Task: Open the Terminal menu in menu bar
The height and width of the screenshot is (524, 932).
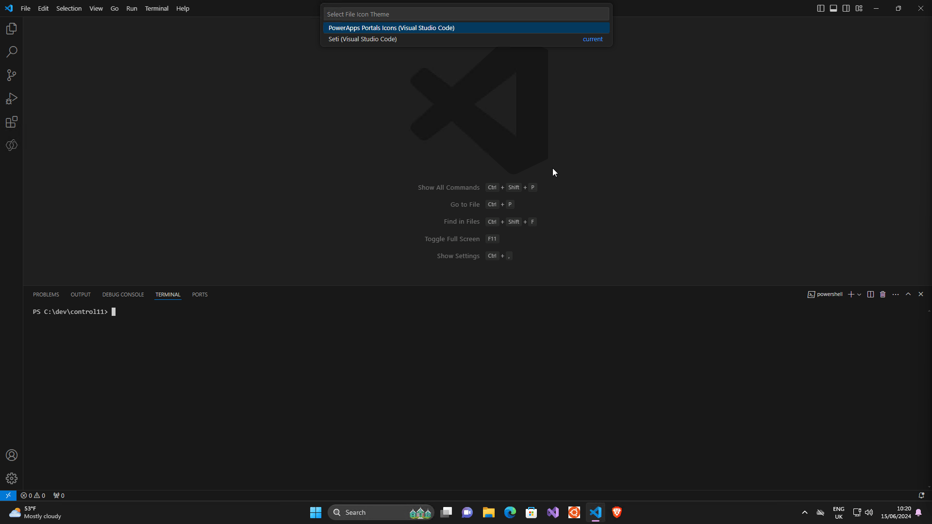Action: tap(156, 8)
